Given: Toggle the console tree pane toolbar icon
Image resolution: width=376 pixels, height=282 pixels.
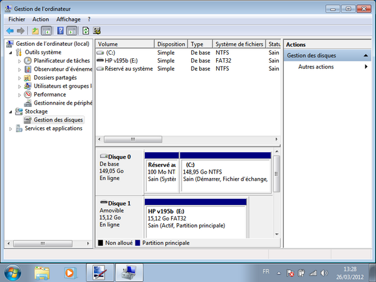Looking at the screenshot, I should coord(46,30).
